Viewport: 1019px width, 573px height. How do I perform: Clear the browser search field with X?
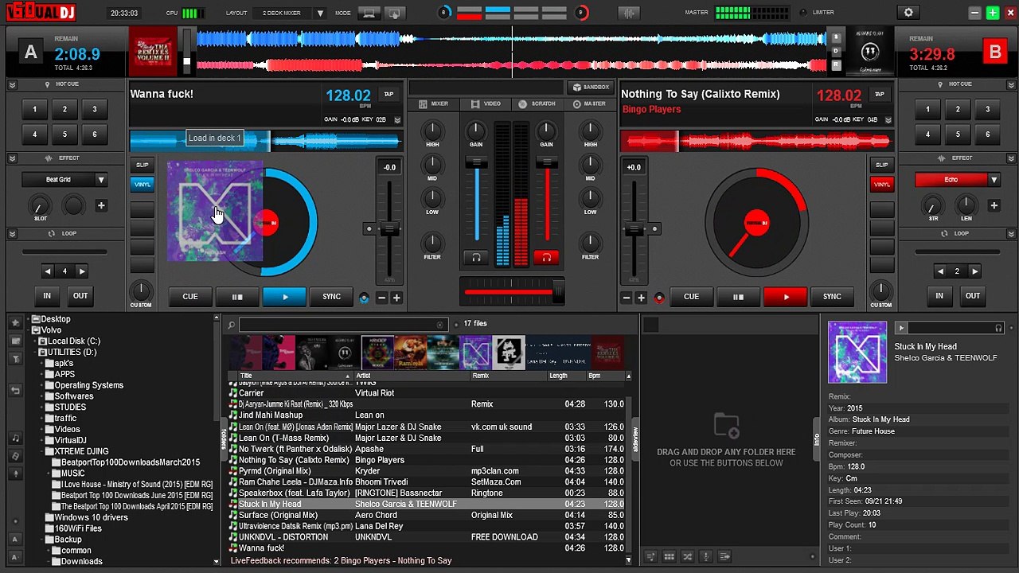coord(439,325)
